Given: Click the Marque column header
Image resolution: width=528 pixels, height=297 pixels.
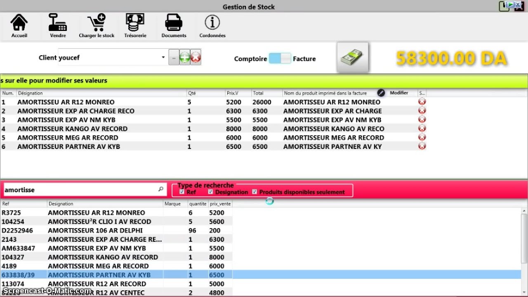Looking at the screenshot, I should pyautogui.click(x=175, y=204).
